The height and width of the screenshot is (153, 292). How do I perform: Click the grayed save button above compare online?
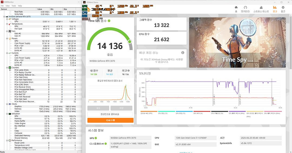(x=121, y=108)
